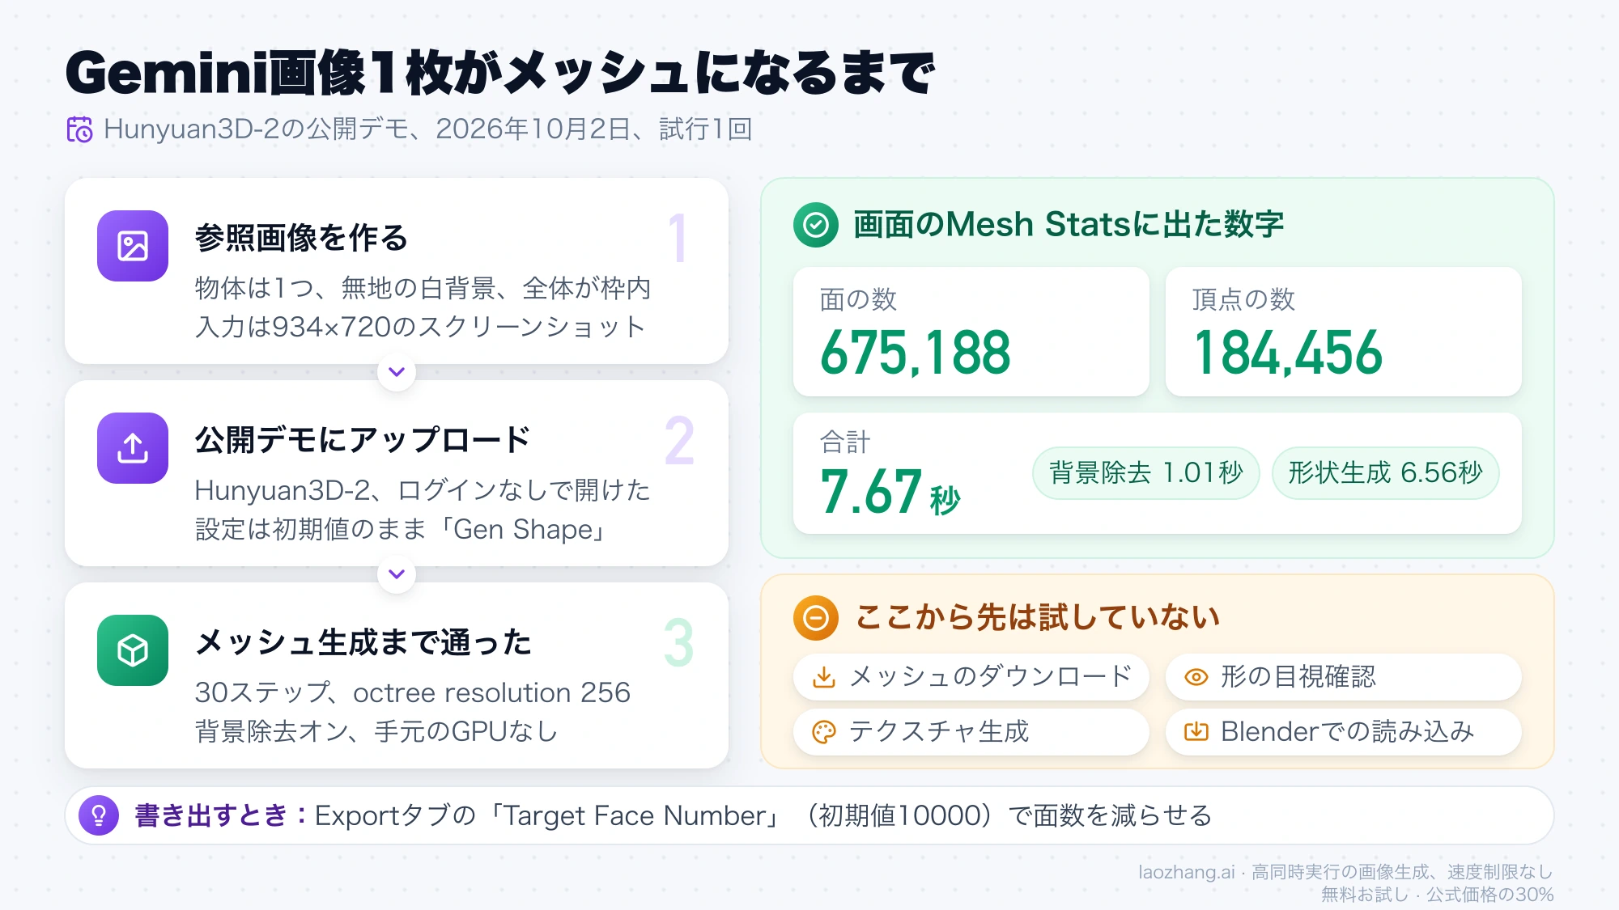Click the purple lightbulb tip icon

[99, 815]
